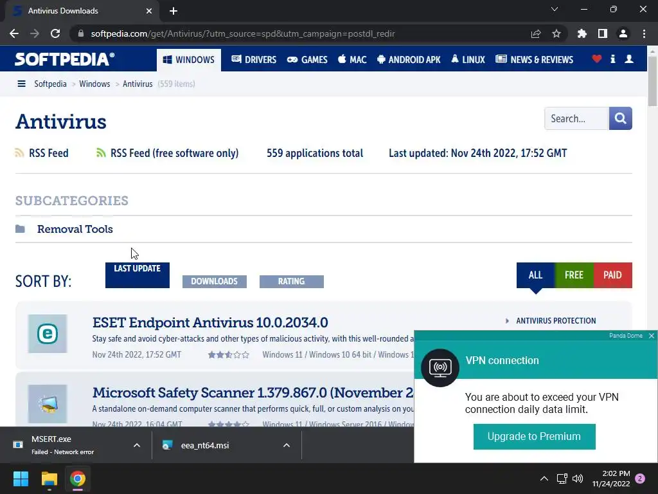
Task: Click the browser address bar URL
Action: [242, 33]
